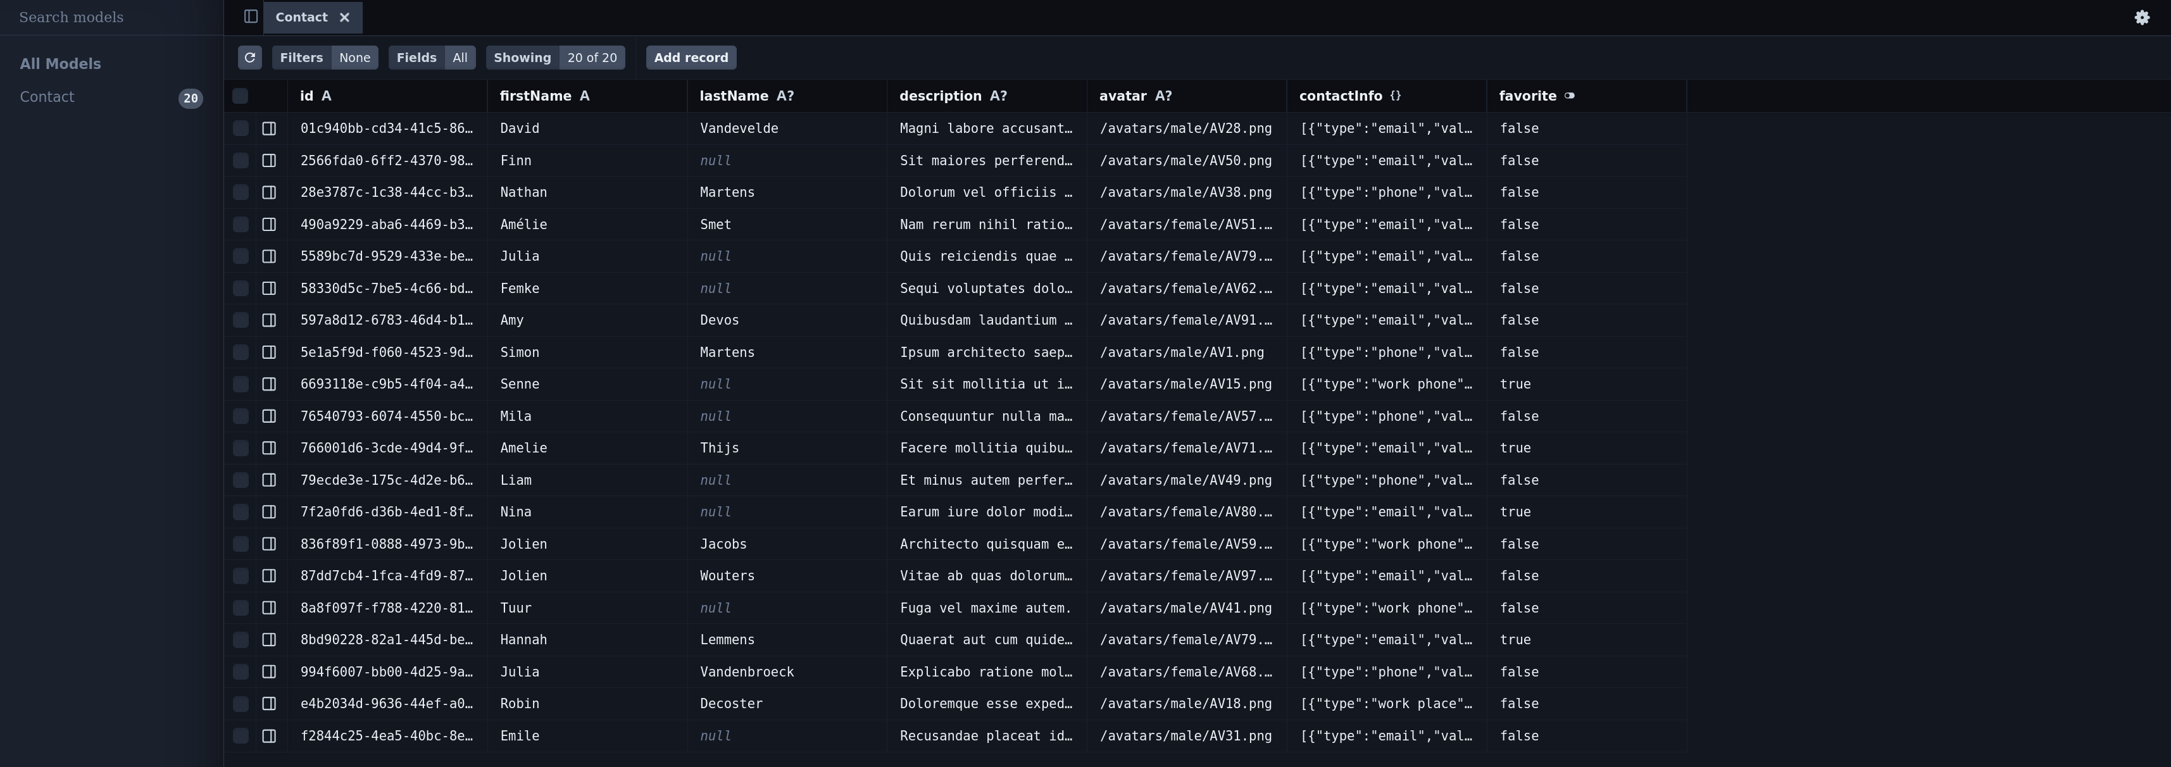Screen dimensions: 2171x767
Task: Open record panel icon for Hannah row
Action: (x=269, y=640)
